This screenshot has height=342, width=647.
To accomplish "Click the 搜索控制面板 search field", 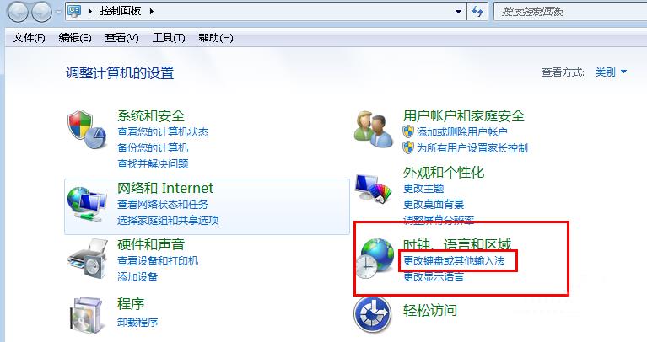I will pyautogui.click(x=570, y=12).
